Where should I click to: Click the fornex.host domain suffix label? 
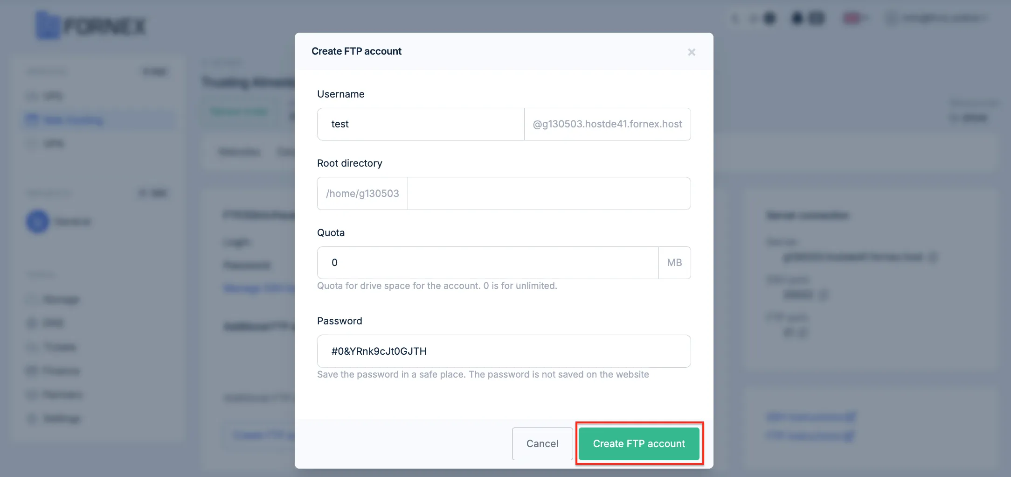pyautogui.click(x=607, y=124)
